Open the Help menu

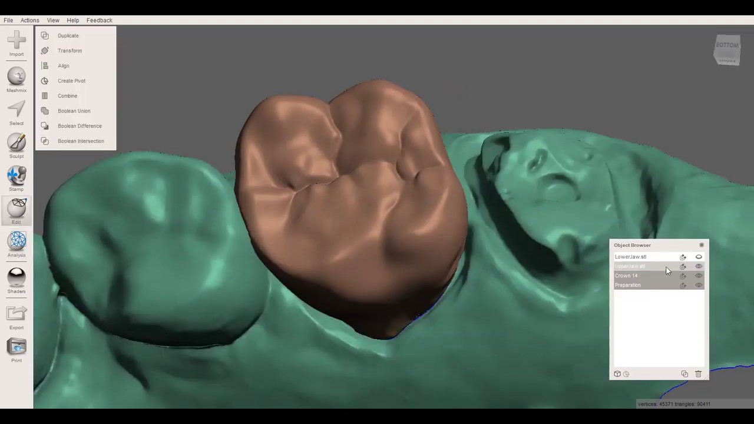click(x=73, y=20)
